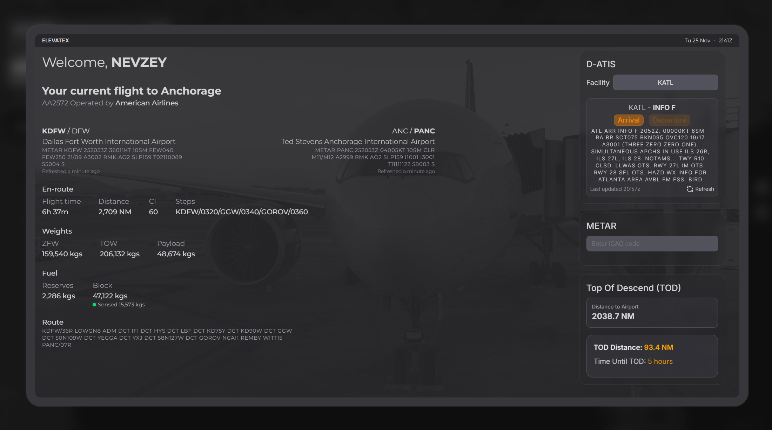Click the KATL - INFO F heading
The image size is (772, 430).
652,107
